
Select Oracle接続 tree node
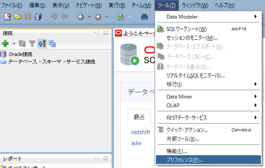click(20, 54)
